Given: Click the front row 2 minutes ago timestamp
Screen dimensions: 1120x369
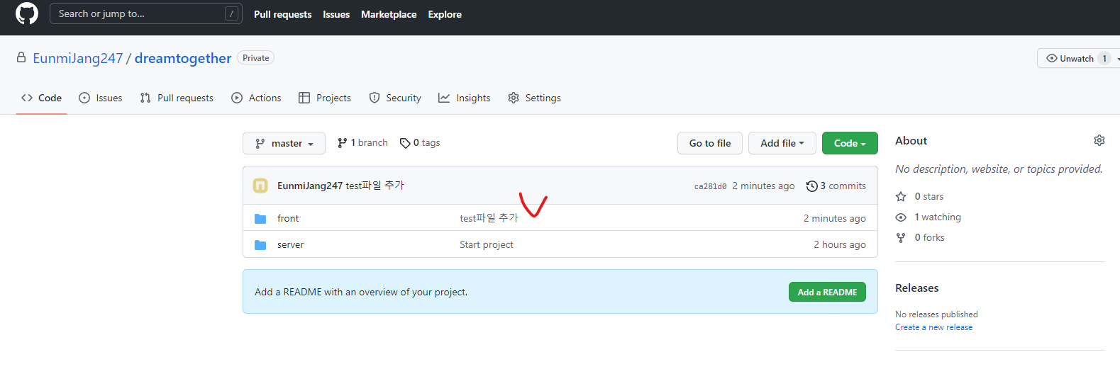Looking at the screenshot, I should click(x=835, y=218).
